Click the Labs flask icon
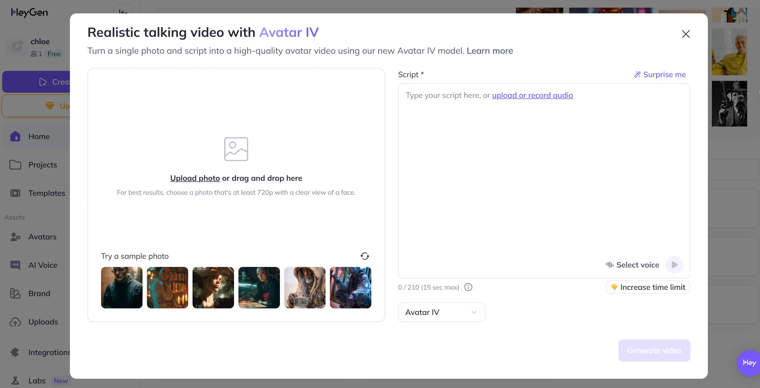The width and height of the screenshot is (760, 388). coord(15,380)
